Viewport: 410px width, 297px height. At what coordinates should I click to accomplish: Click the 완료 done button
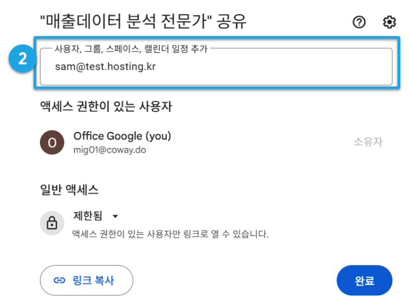364,280
